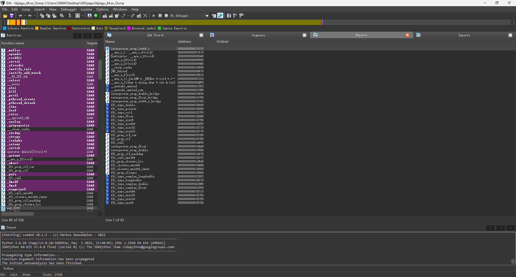This screenshot has height=277, width=516.
Task: Open the forward-history dropdown arrow
Action: (x=34, y=16)
